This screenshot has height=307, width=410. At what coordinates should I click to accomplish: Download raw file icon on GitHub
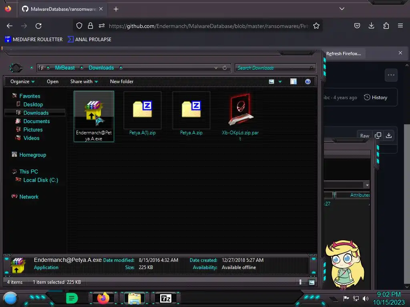pyautogui.click(x=389, y=136)
